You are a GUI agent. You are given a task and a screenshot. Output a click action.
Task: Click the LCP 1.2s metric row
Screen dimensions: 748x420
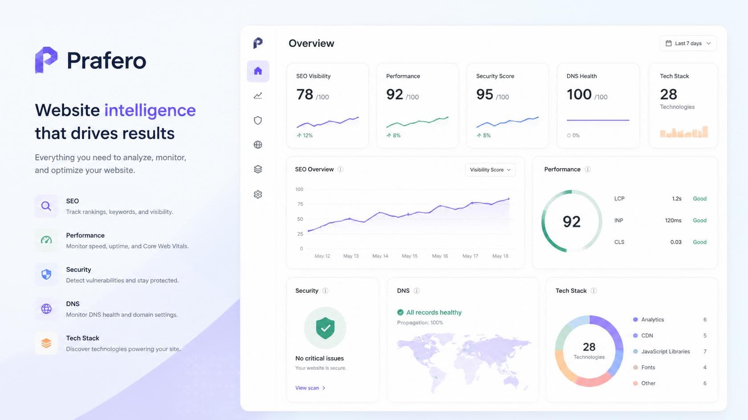pyautogui.click(x=660, y=198)
